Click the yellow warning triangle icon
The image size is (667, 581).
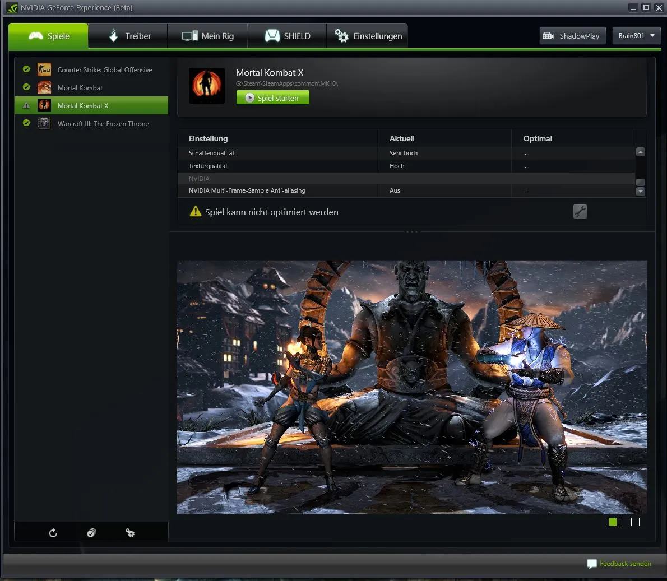(x=195, y=212)
